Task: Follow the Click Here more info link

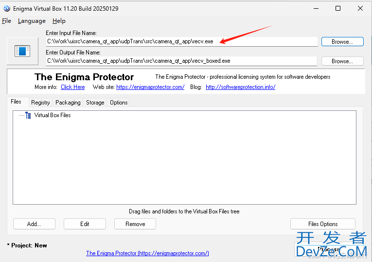Action: (x=73, y=87)
